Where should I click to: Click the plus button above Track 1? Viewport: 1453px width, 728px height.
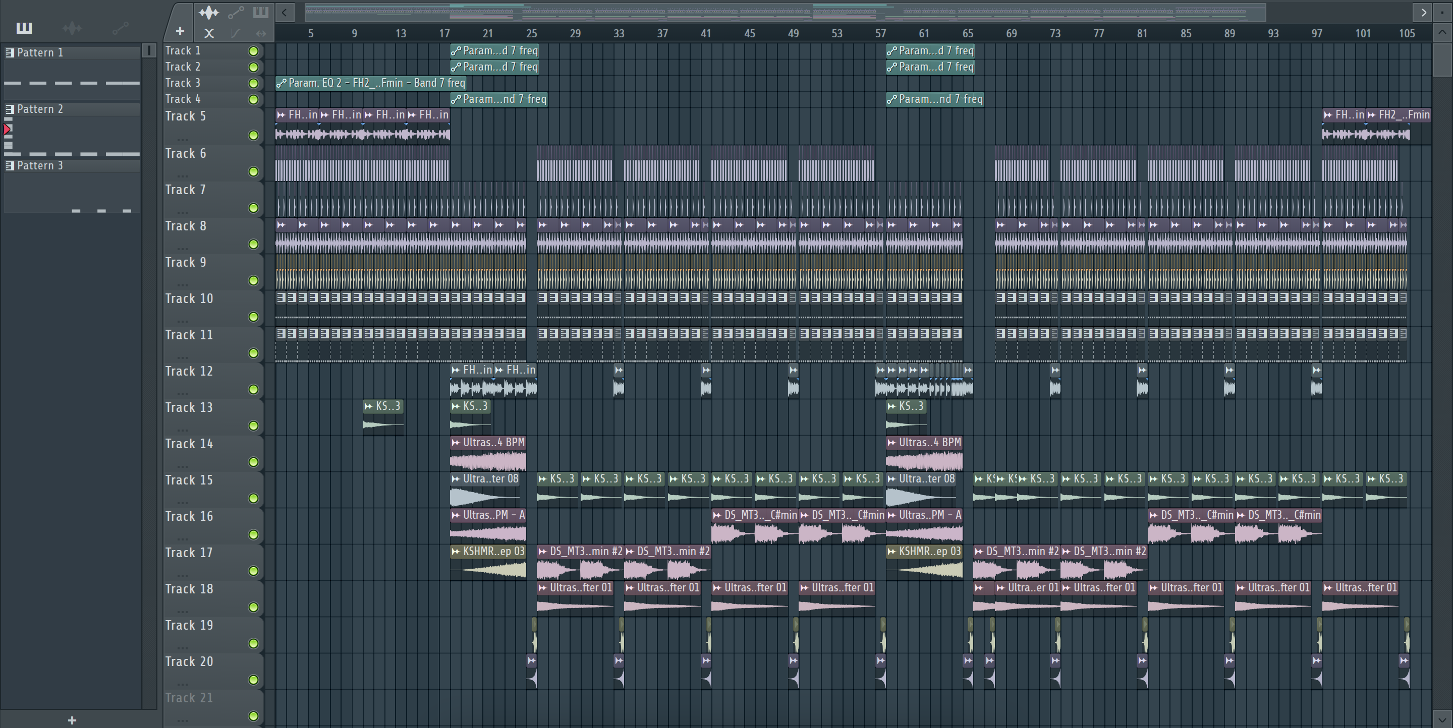coord(180,32)
